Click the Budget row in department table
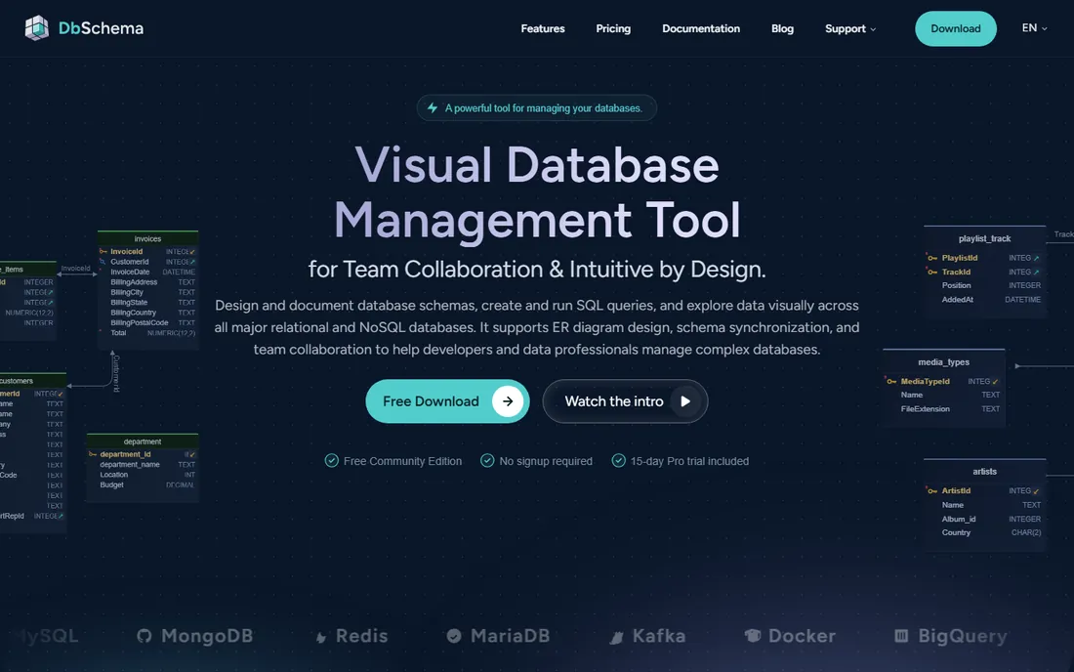The width and height of the screenshot is (1074, 672). point(143,485)
